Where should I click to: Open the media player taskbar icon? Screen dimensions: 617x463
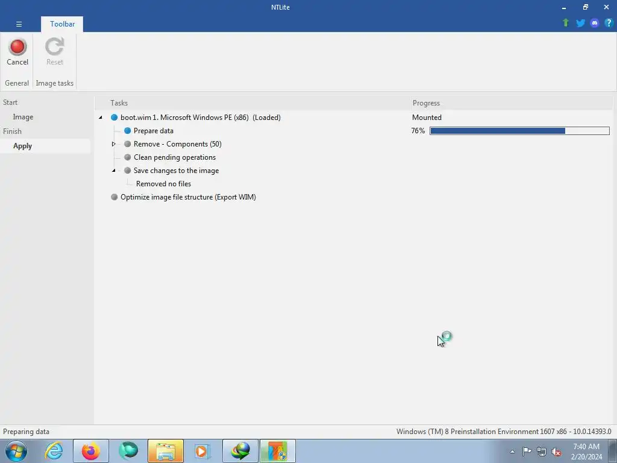202,451
